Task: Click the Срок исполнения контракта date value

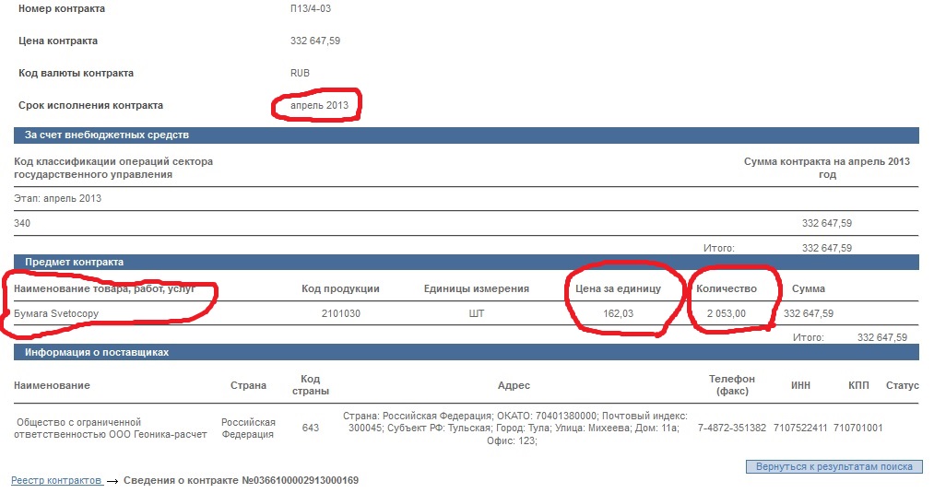Action: [x=319, y=106]
